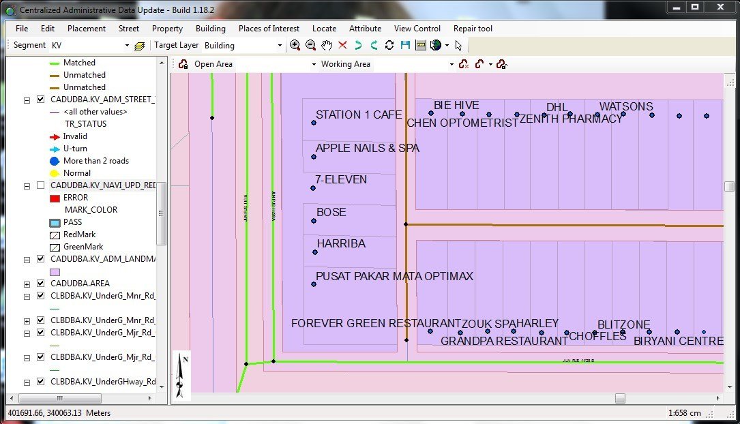Open the Segment KV dropdown
740x424 pixels.
point(127,46)
